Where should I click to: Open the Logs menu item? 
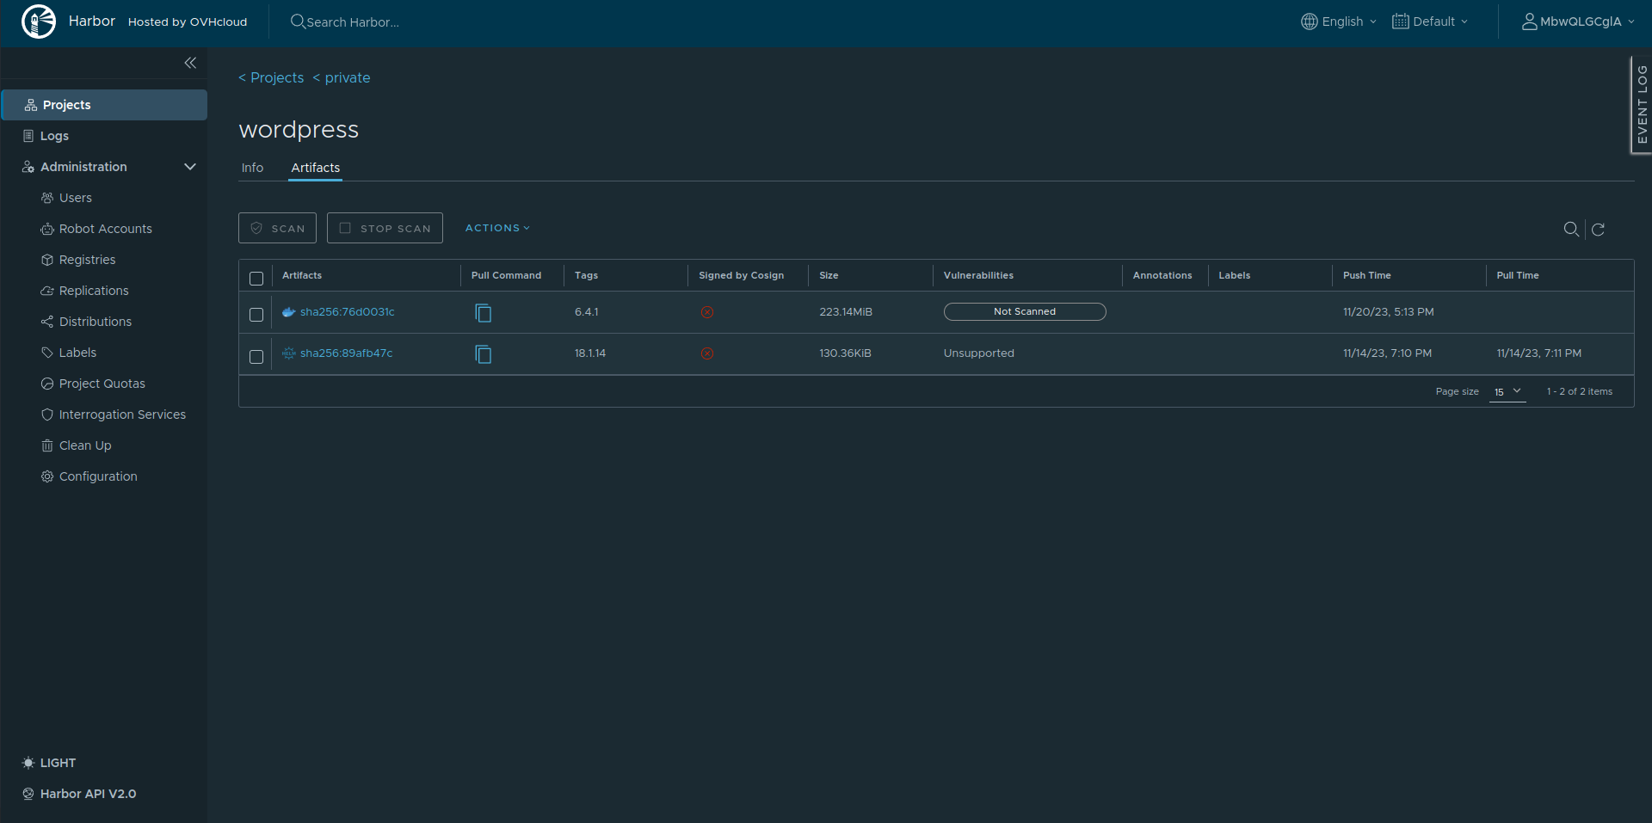click(x=53, y=135)
